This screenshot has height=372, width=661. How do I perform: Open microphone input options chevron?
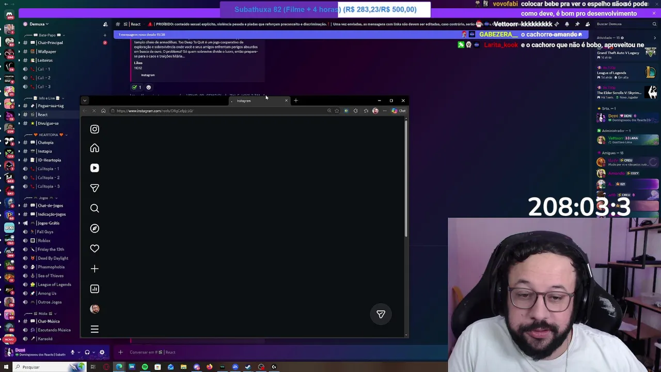tap(78, 352)
